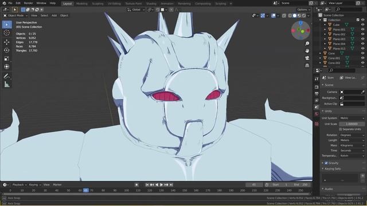Screen dimensions: 367x206
Task: Switch to the Sculpting workspace tab
Action: 97,3
